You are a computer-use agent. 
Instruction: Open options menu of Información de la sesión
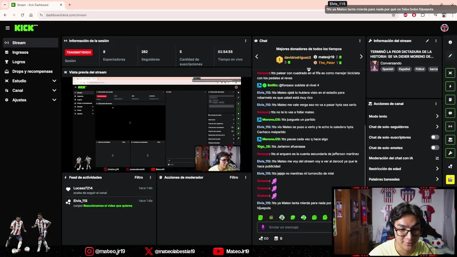point(246,41)
